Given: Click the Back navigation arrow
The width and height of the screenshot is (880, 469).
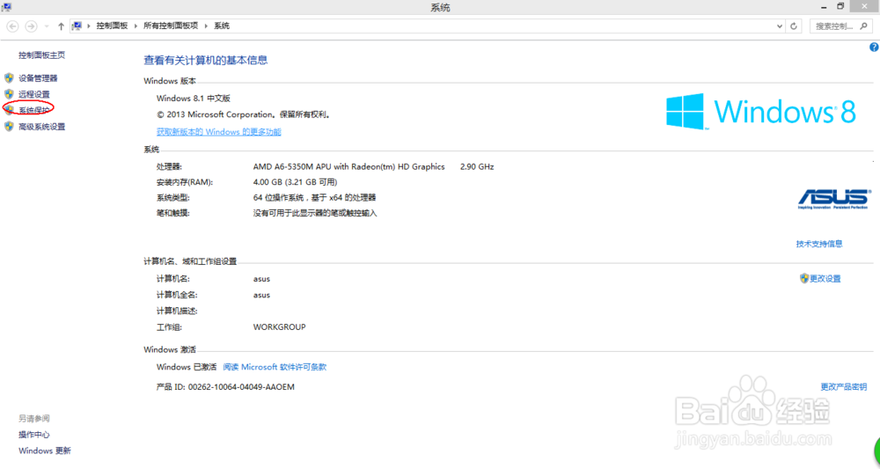Looking at the screenshot, I should point(12,26).
